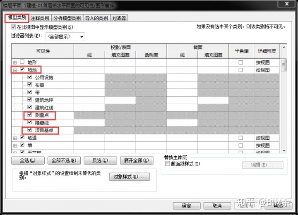298x215 pixels.
Task: Uncheck the 布景 checkbox
Action: (30, 84)
